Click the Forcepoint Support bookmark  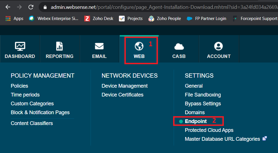[x=255, y=18]
